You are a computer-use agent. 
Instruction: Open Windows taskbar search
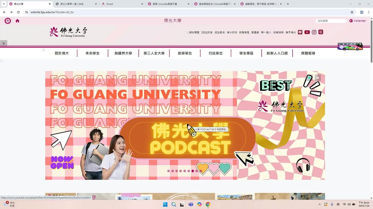click(174, 204)
